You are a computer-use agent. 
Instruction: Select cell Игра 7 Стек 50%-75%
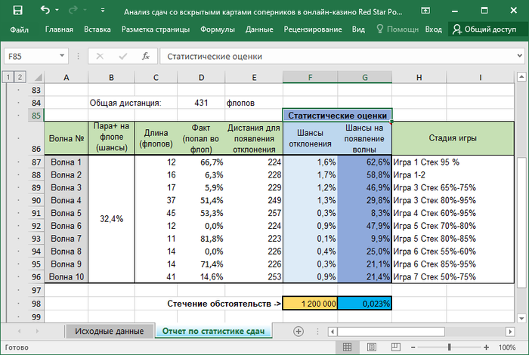453,276
